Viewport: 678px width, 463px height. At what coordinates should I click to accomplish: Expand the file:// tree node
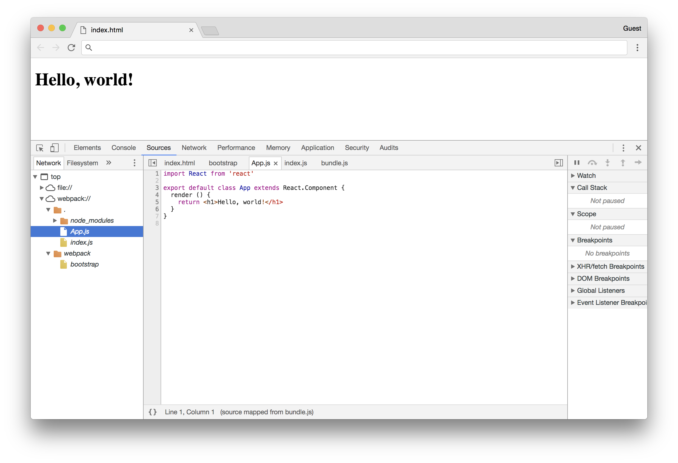pos(42,188)
